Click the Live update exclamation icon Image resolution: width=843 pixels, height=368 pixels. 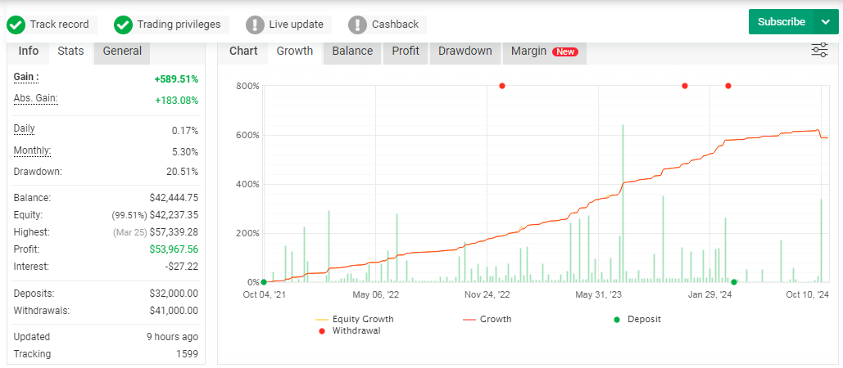coord(255,25)
